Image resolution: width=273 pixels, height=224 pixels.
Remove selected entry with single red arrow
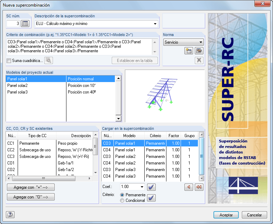[x=189, y=187]
